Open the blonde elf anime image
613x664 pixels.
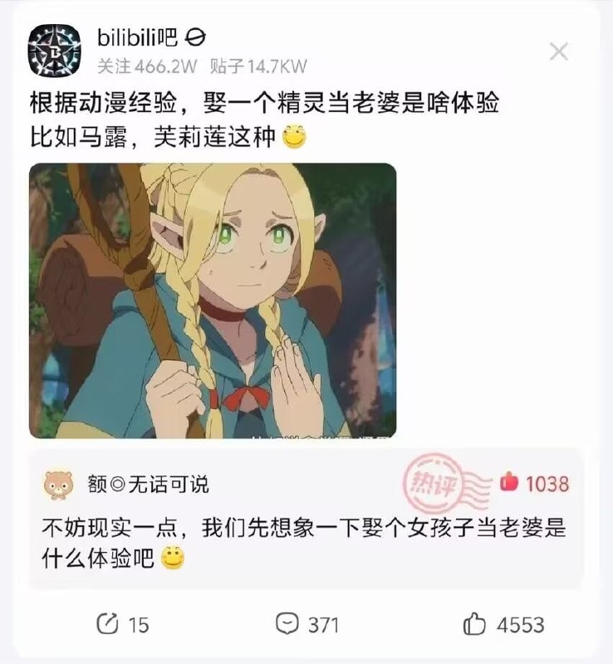(213, 300)
